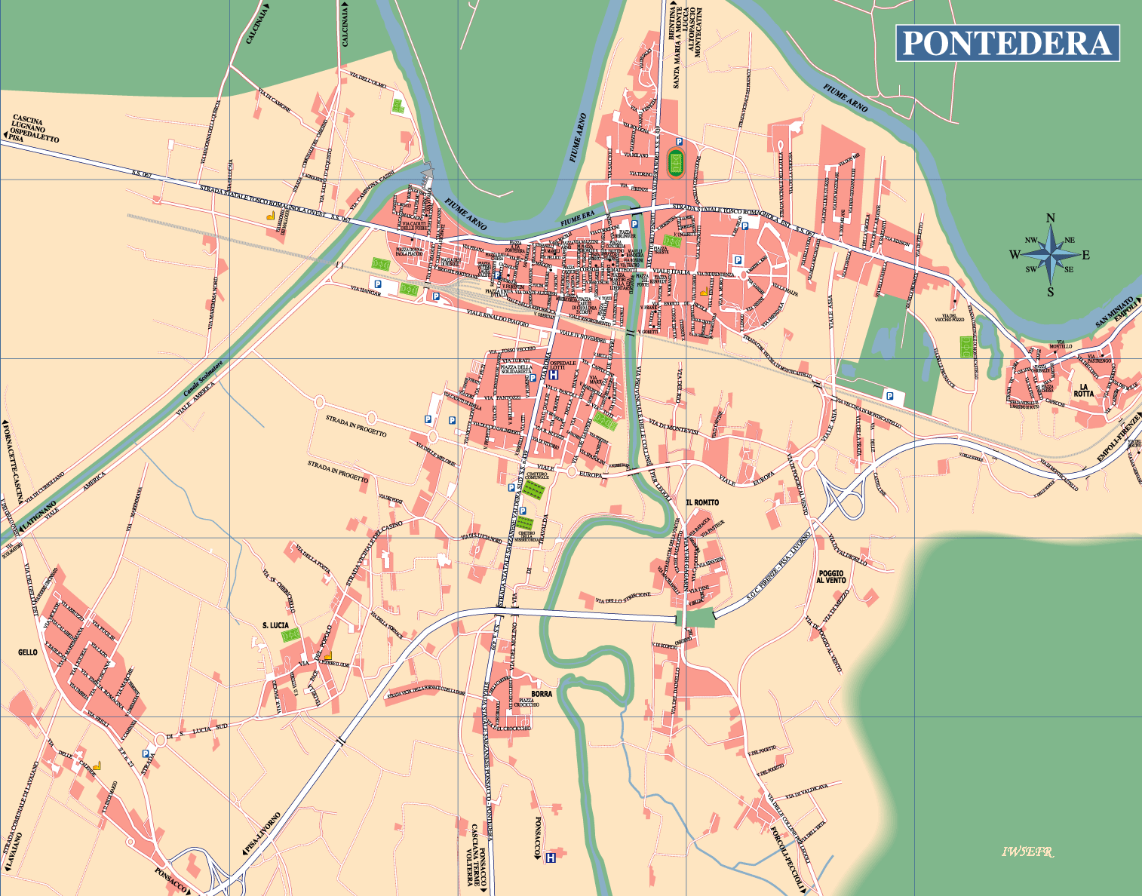This screenshot has height=896, width=1142.
Task: Click the soccer field west of La Rotta
Action: point(967,347)
